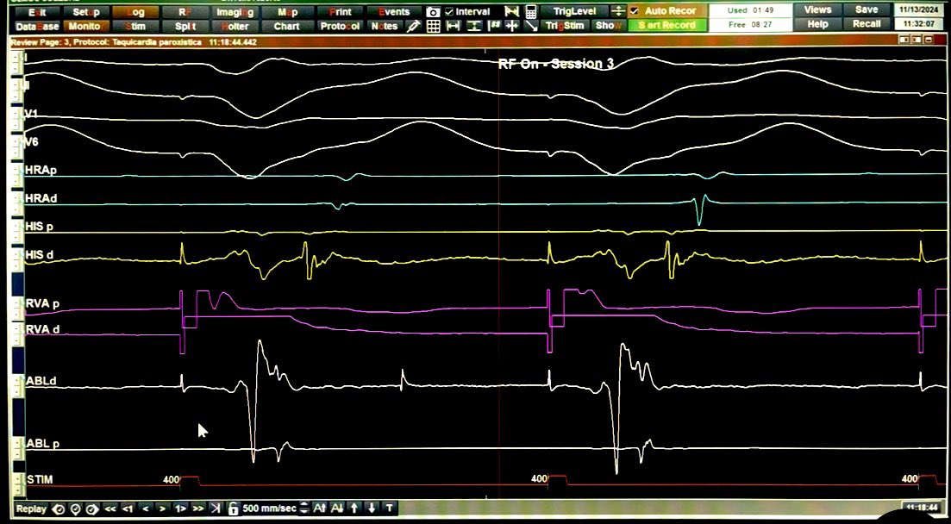Click the flag marker icon
This screenshot has width=951, height=524.
pyautogui.click(x=511, y=10)
